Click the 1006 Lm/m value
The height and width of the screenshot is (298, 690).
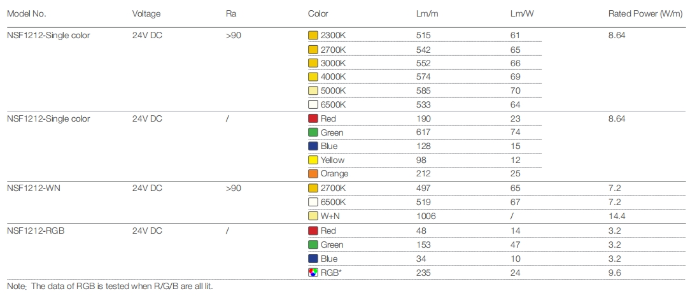tap(426, 216)
